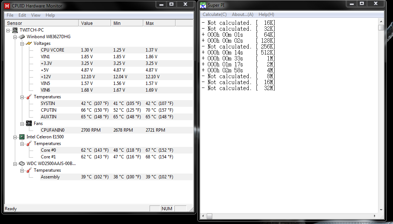393x224 pixels.
Task: Click the Ready status bar text
Action: (x=11, y=209)
